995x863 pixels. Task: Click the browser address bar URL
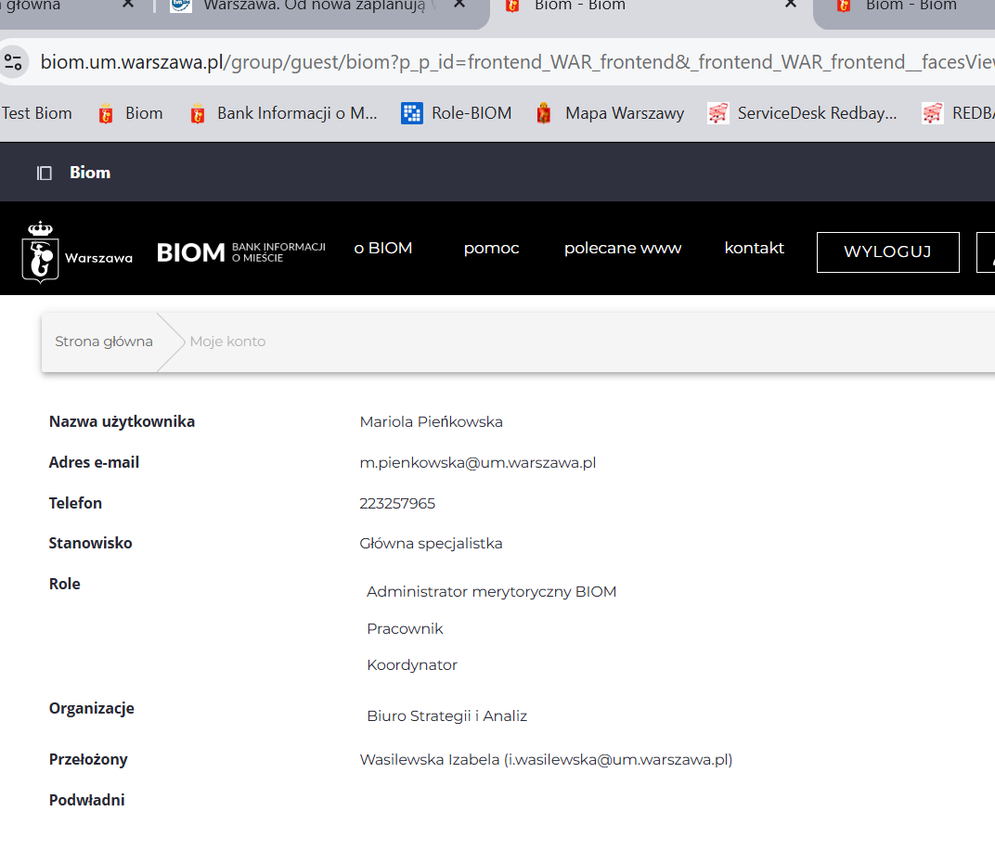pos(510,62)
